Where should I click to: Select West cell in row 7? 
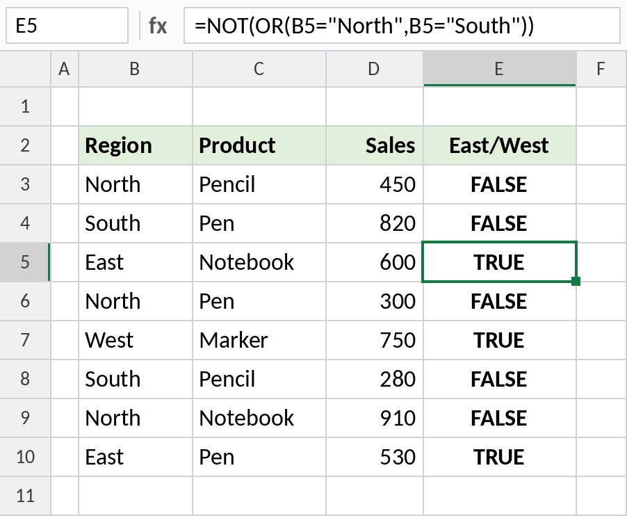point(136,340)
